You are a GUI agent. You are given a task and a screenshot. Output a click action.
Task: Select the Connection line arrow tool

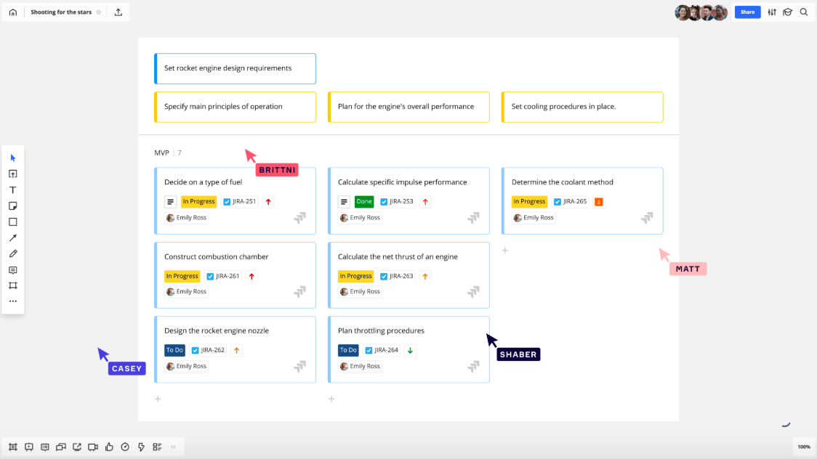(12, 238)
